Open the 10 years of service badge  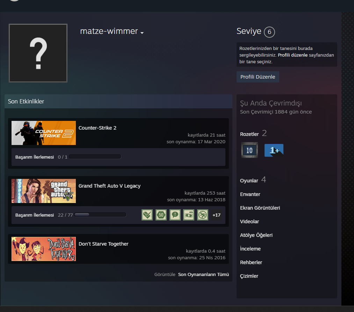[250, 150]
